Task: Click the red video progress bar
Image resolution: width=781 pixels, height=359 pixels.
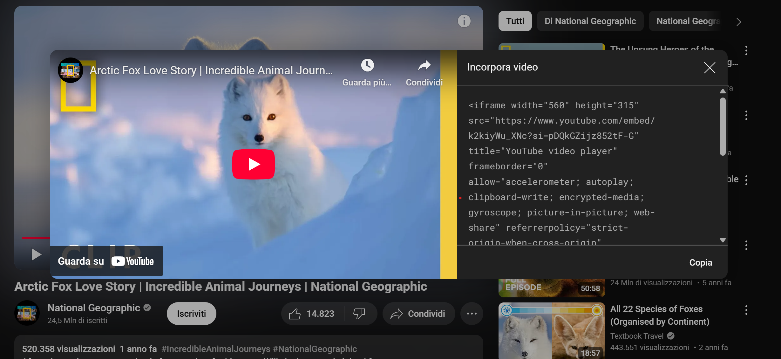Action: [36, 238]
